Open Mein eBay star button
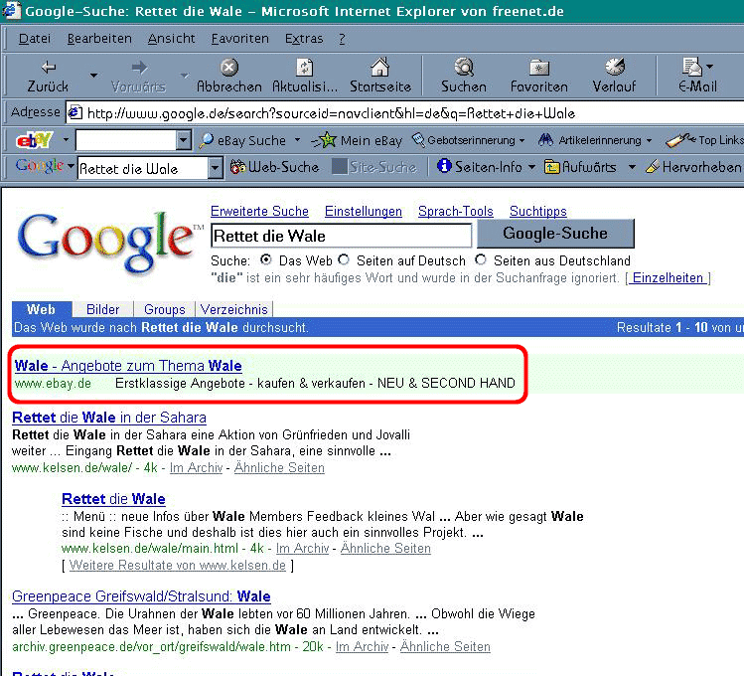The width and height of the screenshot is (744, 676). coord(357,140)
